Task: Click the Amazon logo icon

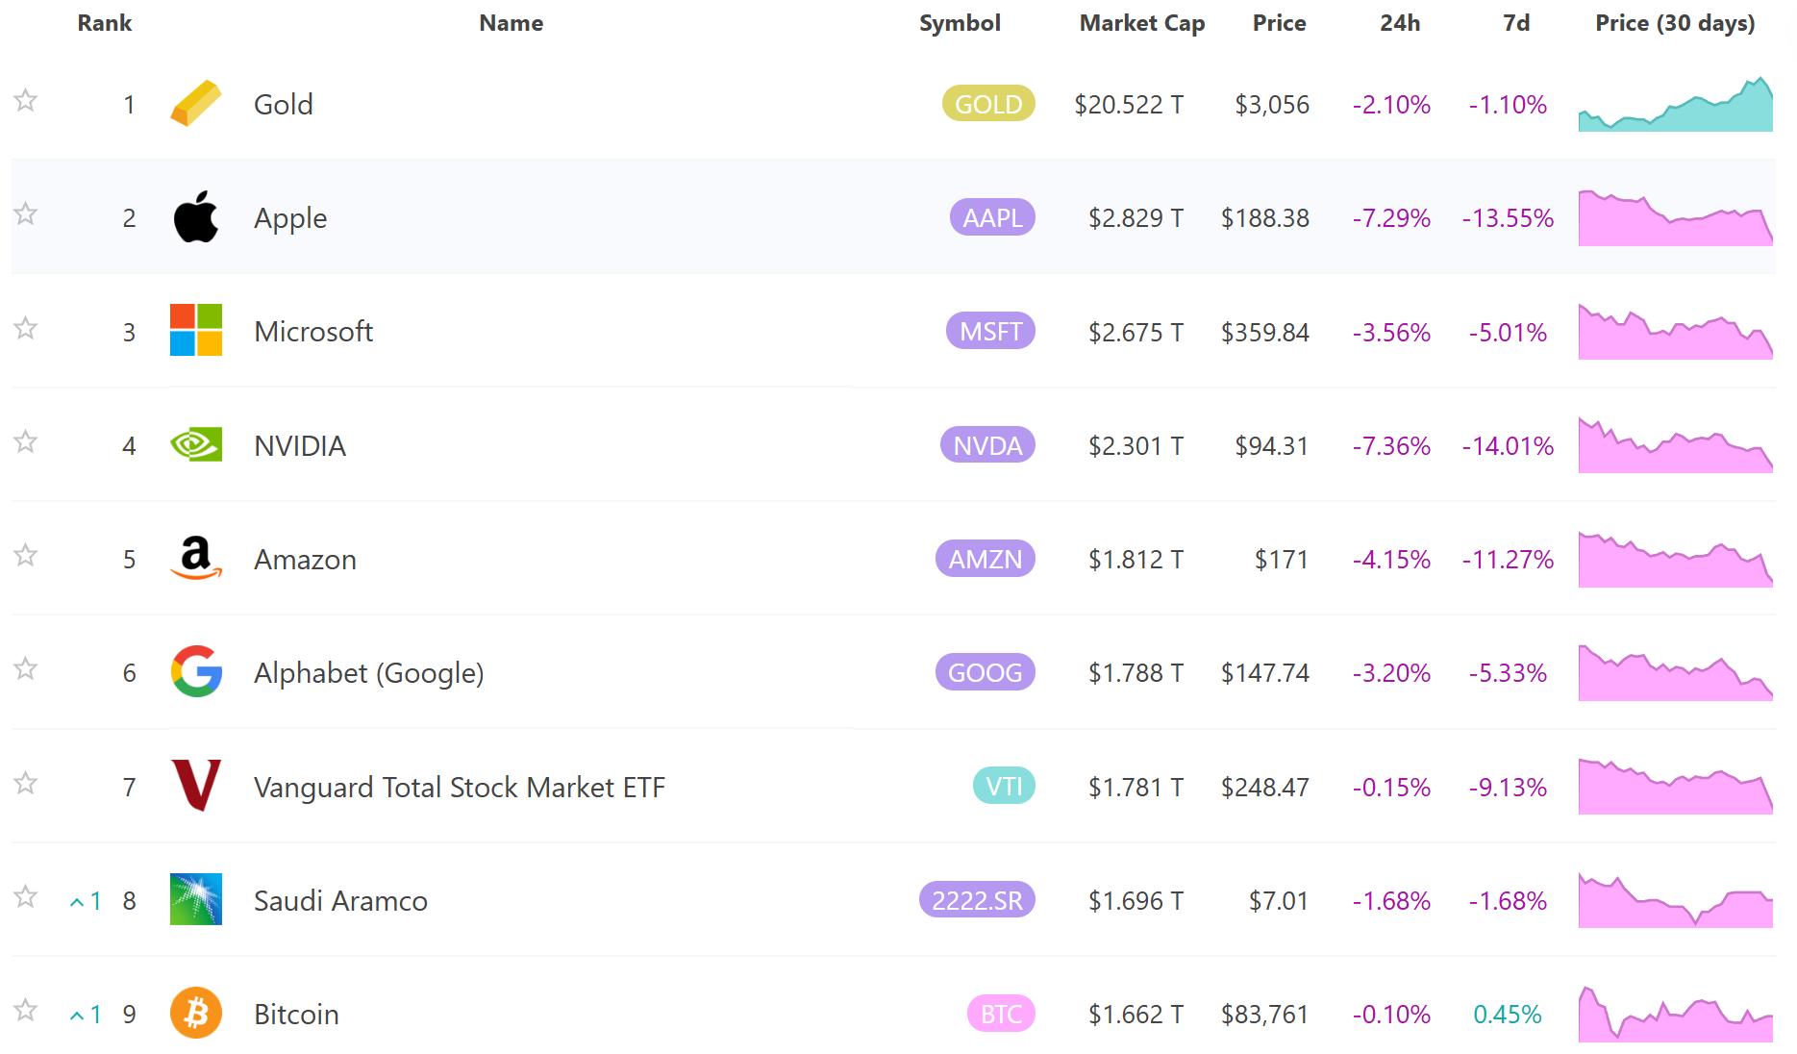Action: coord(196,558)
